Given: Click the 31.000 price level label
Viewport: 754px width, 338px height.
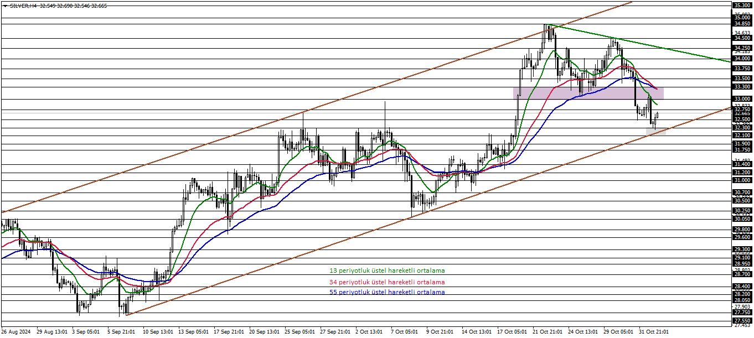Looking at the screenshot, I should click(x=742, y=180).
